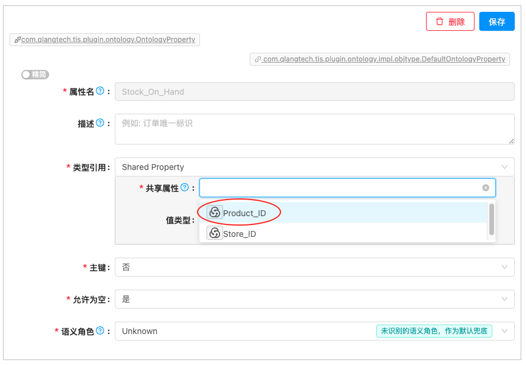Open the OntologyProperty class link
This screenshot has height=366, width=526.
[x=108, y=40]
